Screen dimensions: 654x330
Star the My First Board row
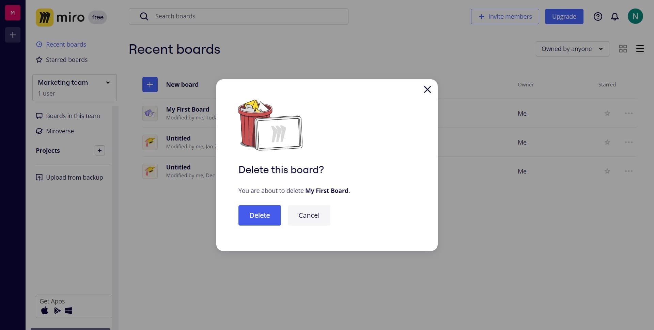point(607,113)
